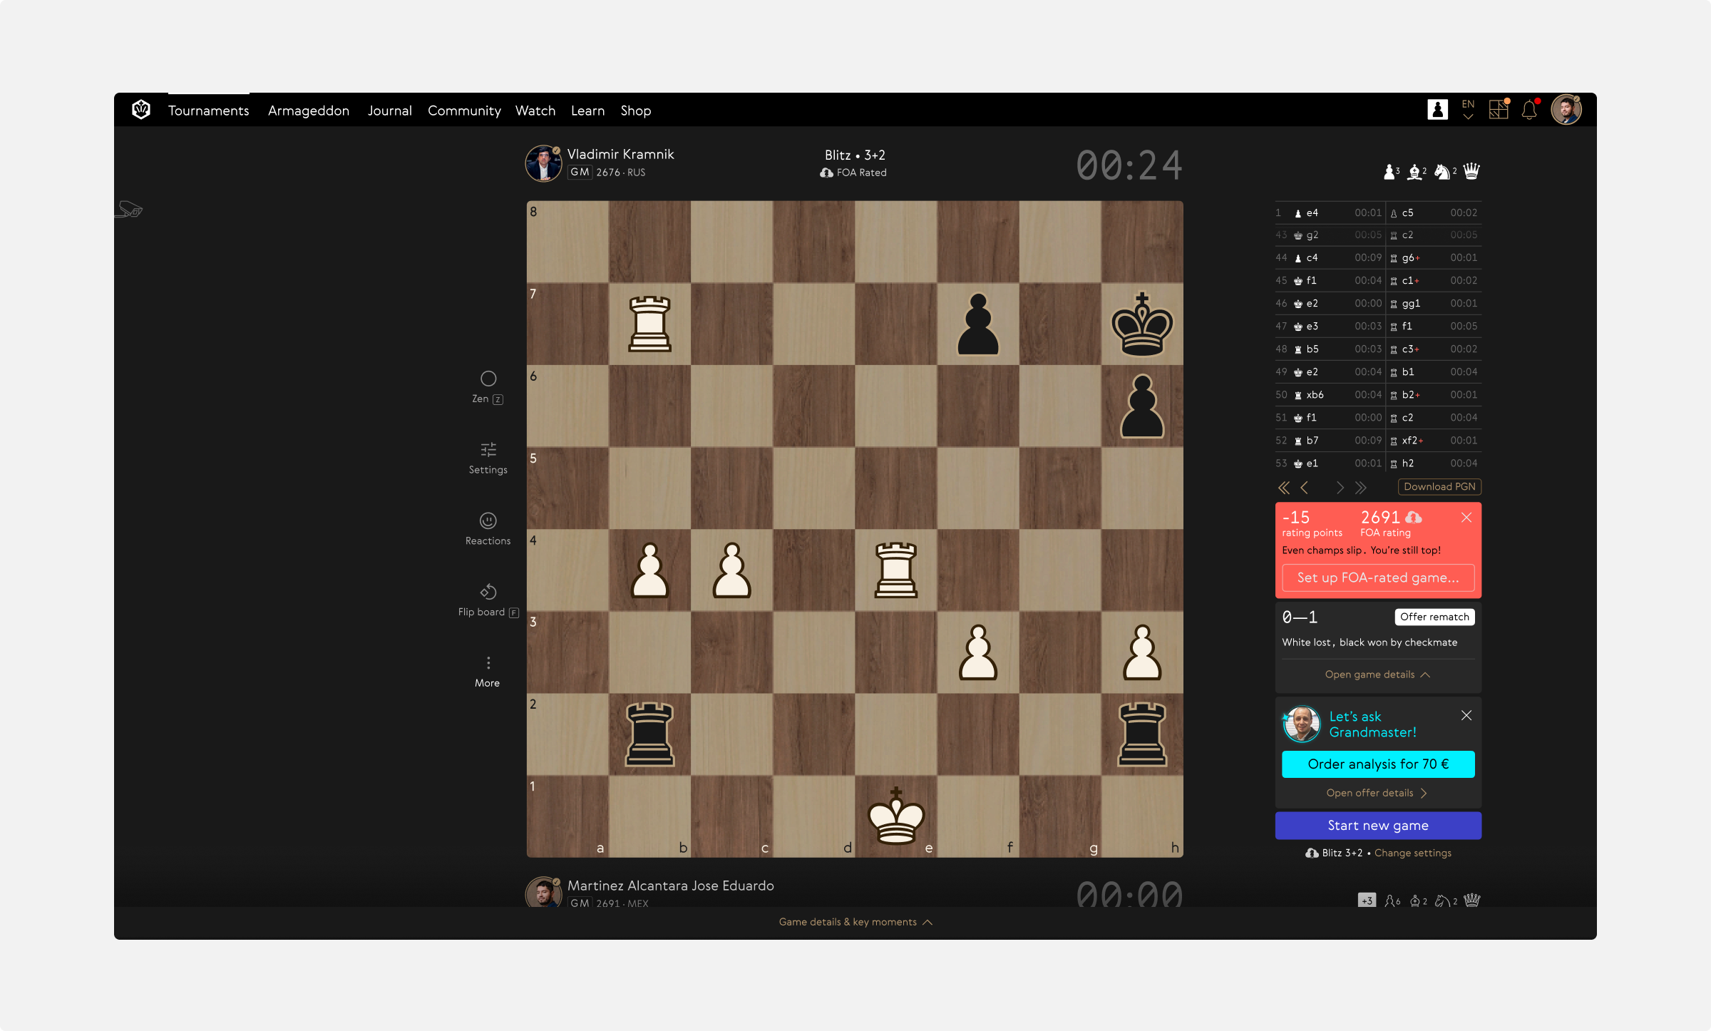Open the notifications bell icon
The width and height of the screenshot is (1711, 1031).
(1529, 111)
